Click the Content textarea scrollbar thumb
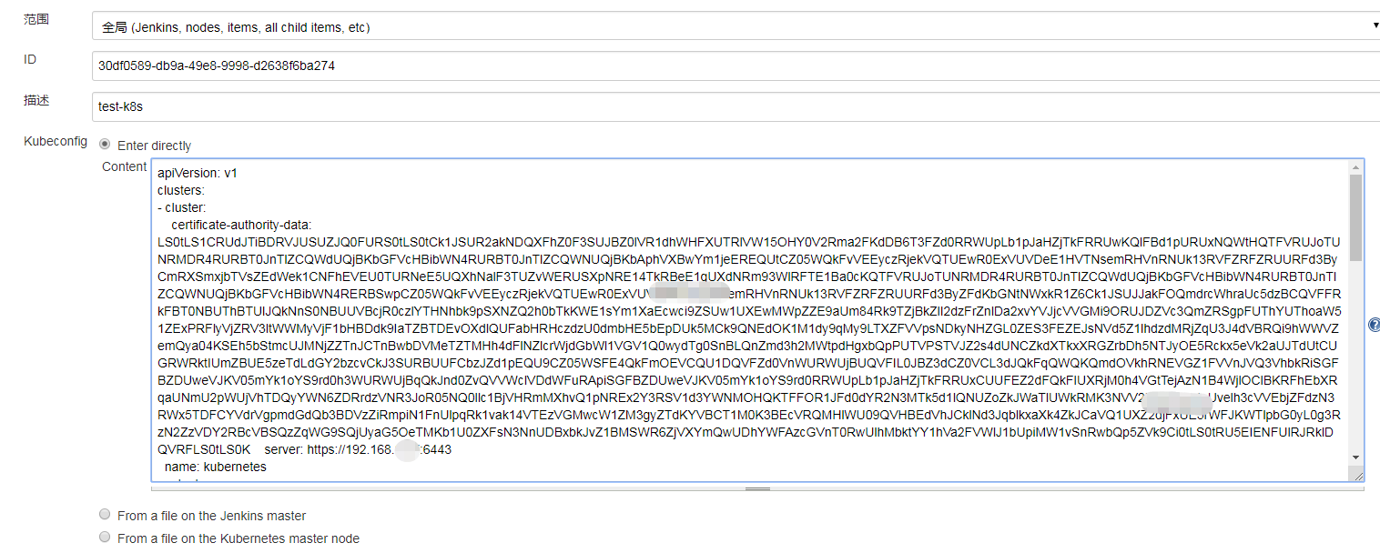Screen dimensions: 1380x553 tap(1355, 218)
